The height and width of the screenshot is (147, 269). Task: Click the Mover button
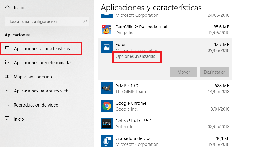[184, 72]
